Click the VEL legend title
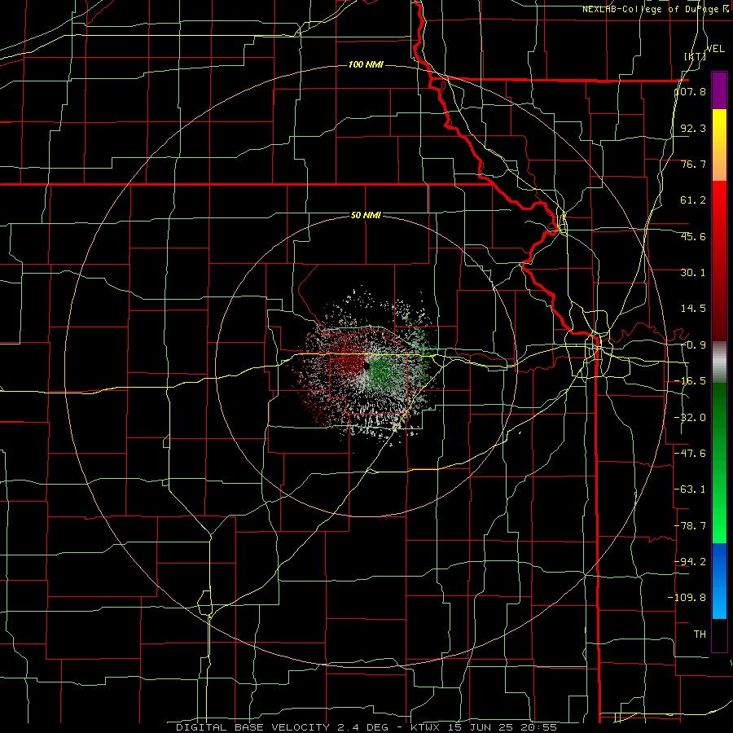Image resolution: width=733 pixels, height=733 pixels. [x=715, y=49]
